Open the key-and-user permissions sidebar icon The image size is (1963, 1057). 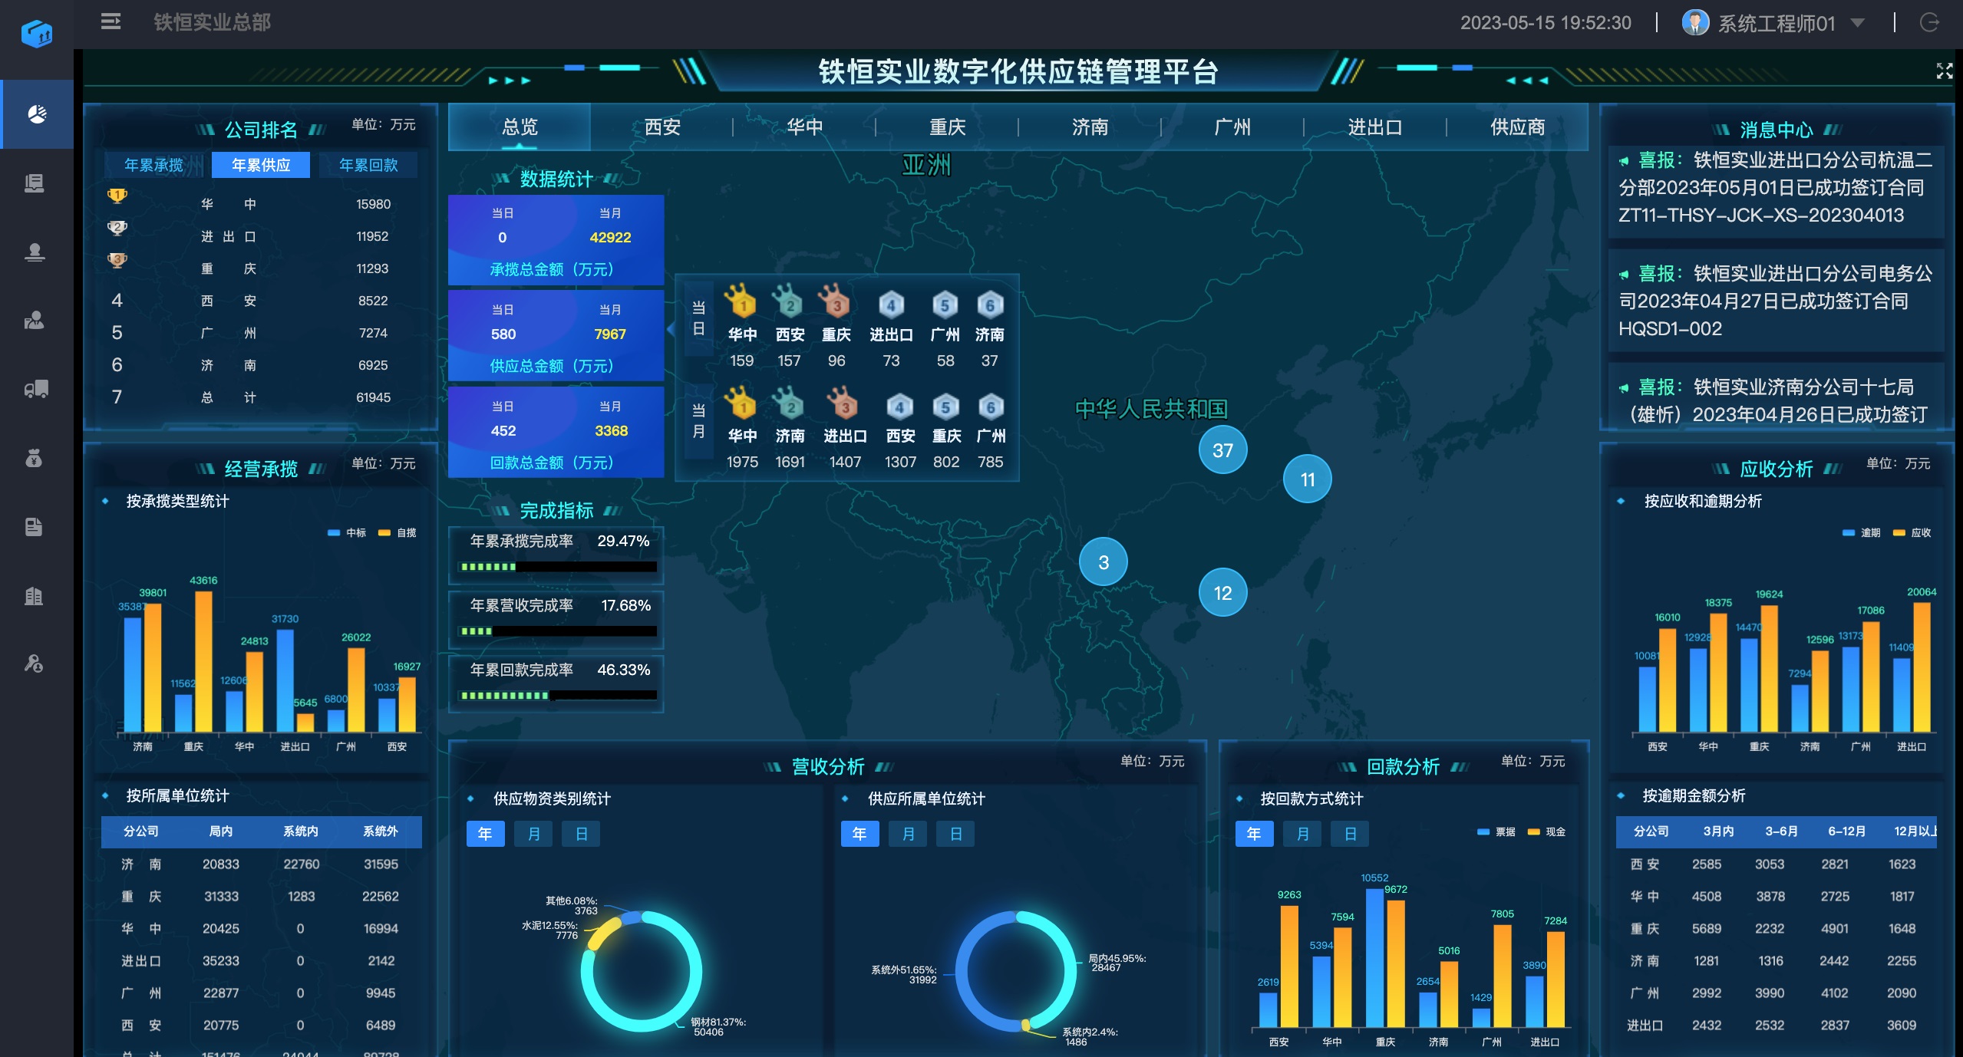click(35, 664)
